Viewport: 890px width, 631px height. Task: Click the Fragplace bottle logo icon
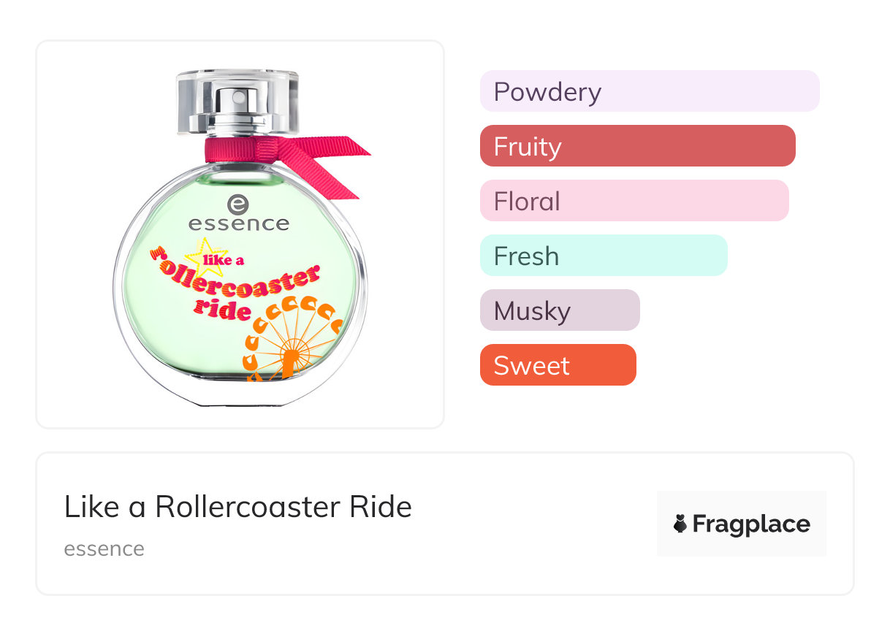pyautogui.click(x=680, y=524)
